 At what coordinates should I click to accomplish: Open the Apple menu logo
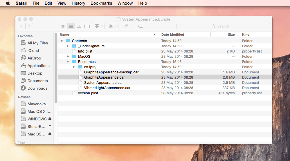tap(8, 3)
